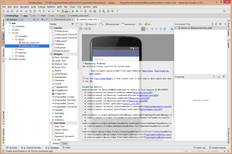Viewport: 232px width, 154px height.
Task: Click the Save All toolbar icon
Action: click(8, 11)
